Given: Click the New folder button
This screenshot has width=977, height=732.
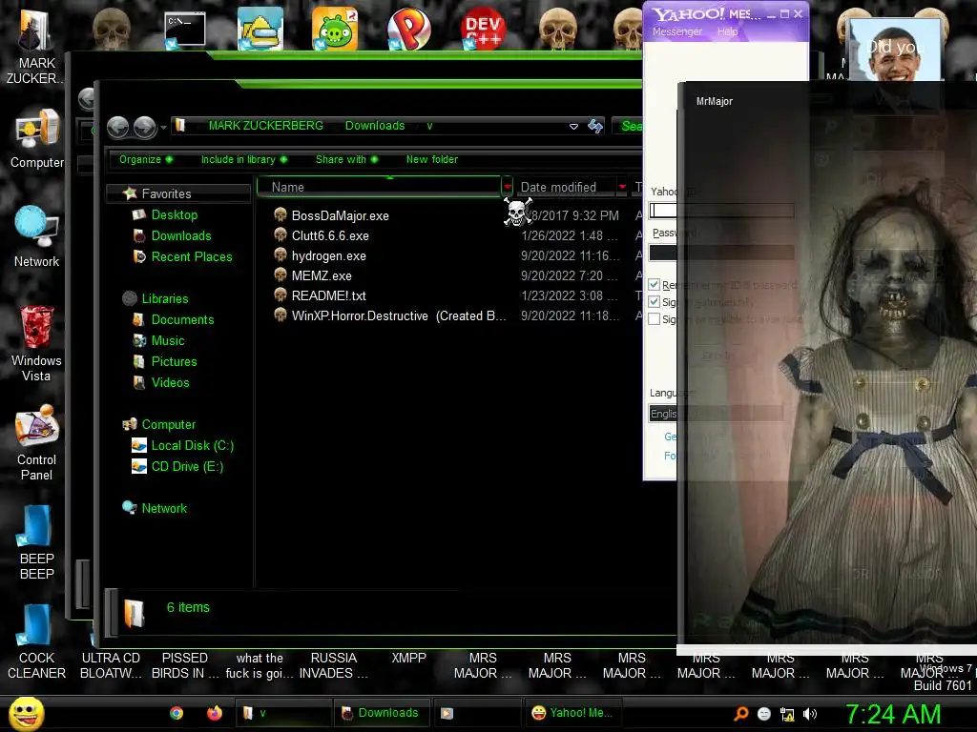Looking at the screenshot, I should click(432, 159).
